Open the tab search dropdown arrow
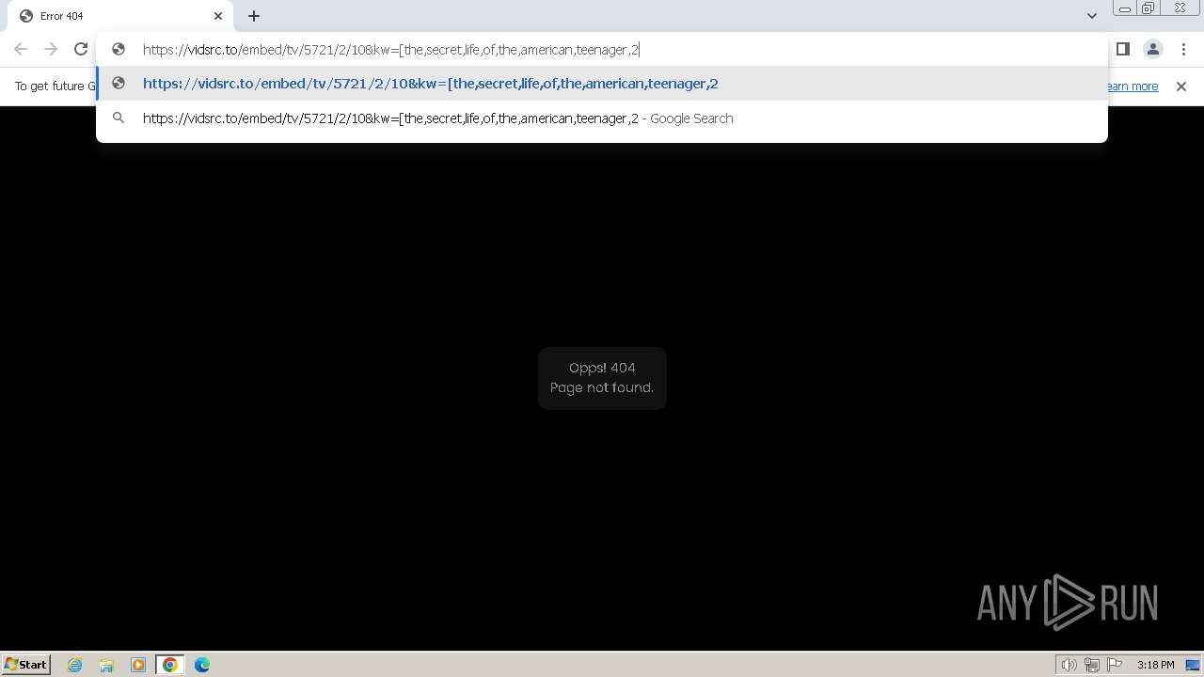Viewport: 1204px width, 677px height. [1091, 16]
